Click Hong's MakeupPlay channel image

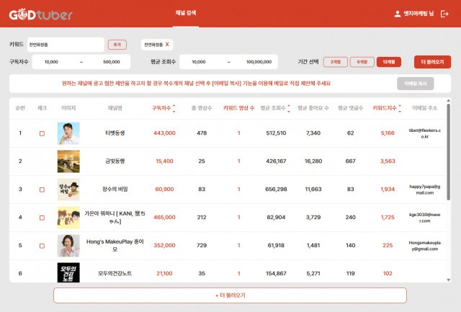(x=68, y=246)
